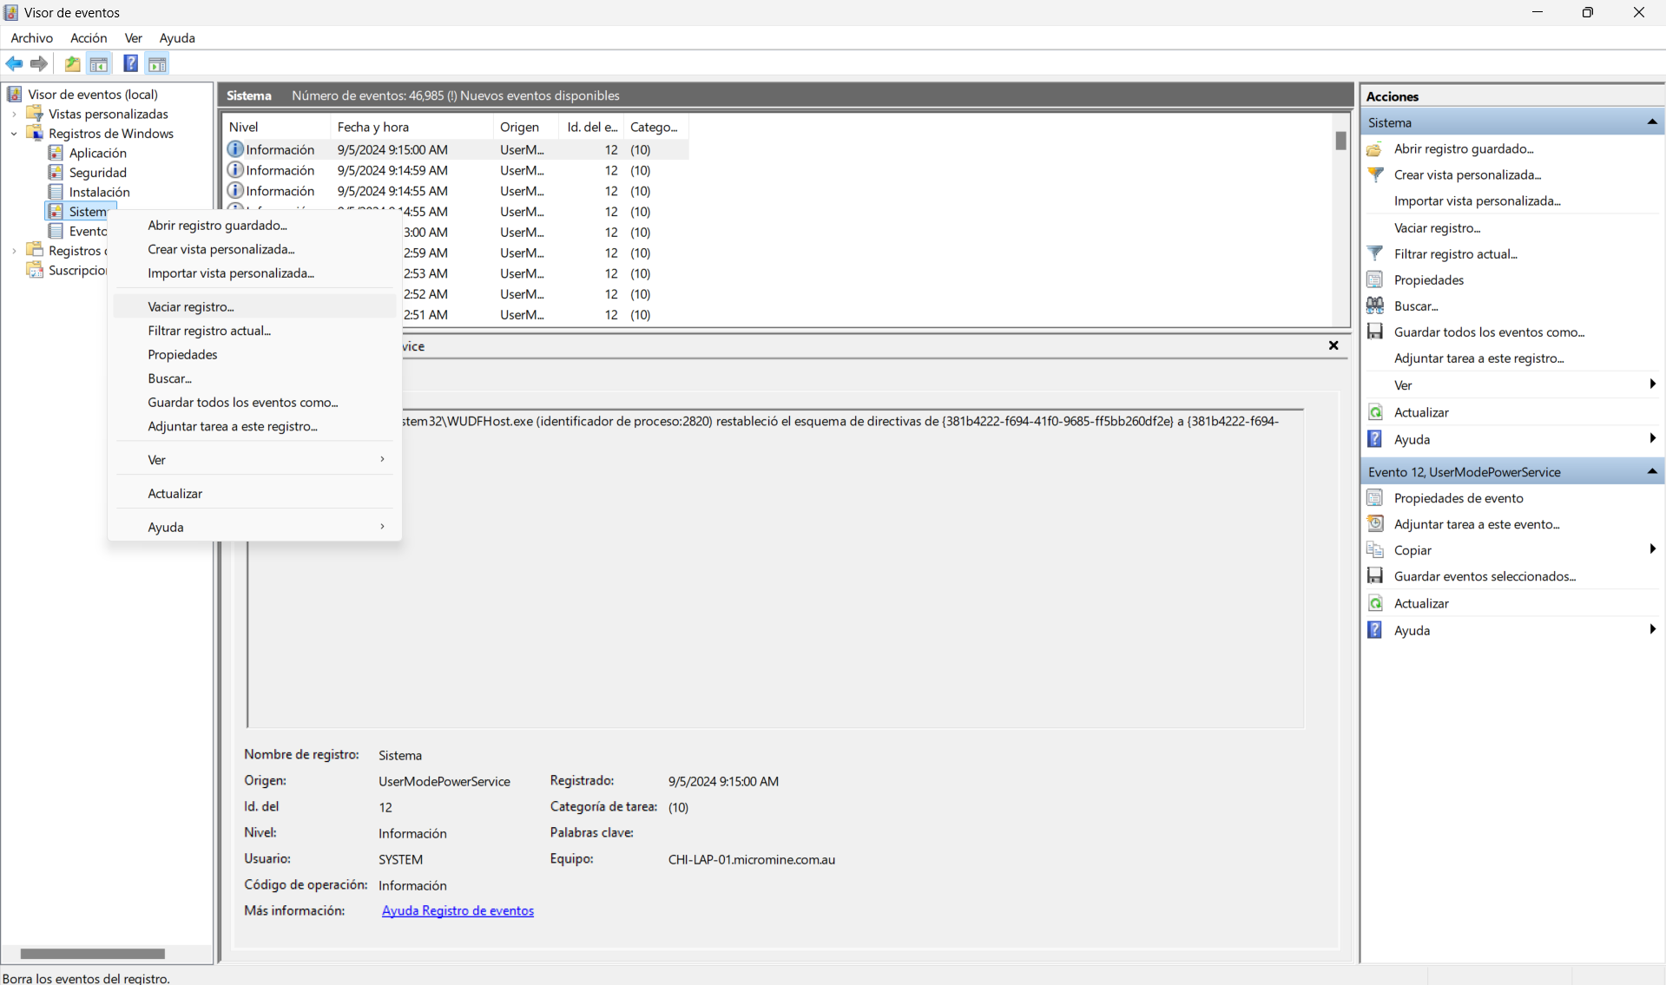Sort events by Fecha y hora column
The width and height of the screenshot is (1666, 985).
(x=373, y=127)
